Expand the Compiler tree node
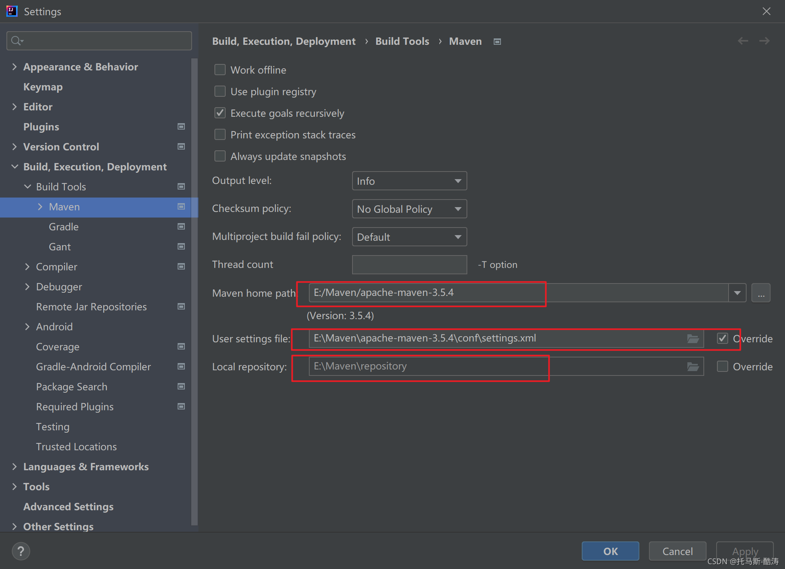Viewport: 785px width, 569px height. tap(27, 267)
